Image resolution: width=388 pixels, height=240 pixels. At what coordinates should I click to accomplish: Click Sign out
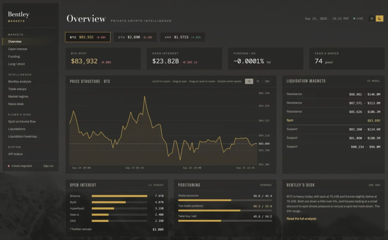(48, 166)
